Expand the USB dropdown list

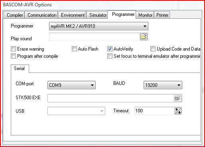pyautogui.click(x=76, y=111)
